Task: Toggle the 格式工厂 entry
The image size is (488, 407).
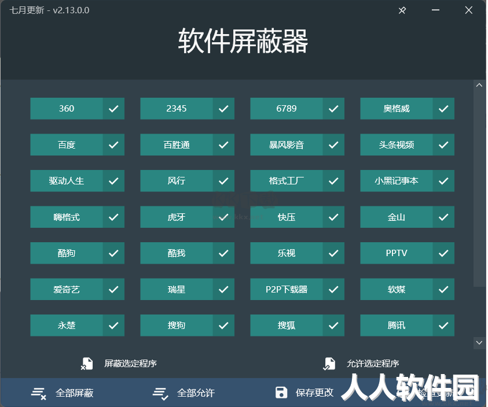Action: [297, 181]
